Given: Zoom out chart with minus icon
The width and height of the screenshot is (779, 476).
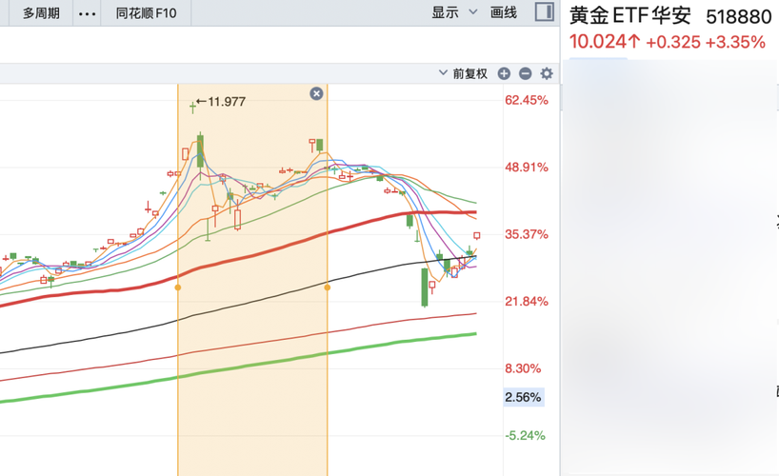Looking at the screenshot, I should pyautogui.click(x=525, y=73).
